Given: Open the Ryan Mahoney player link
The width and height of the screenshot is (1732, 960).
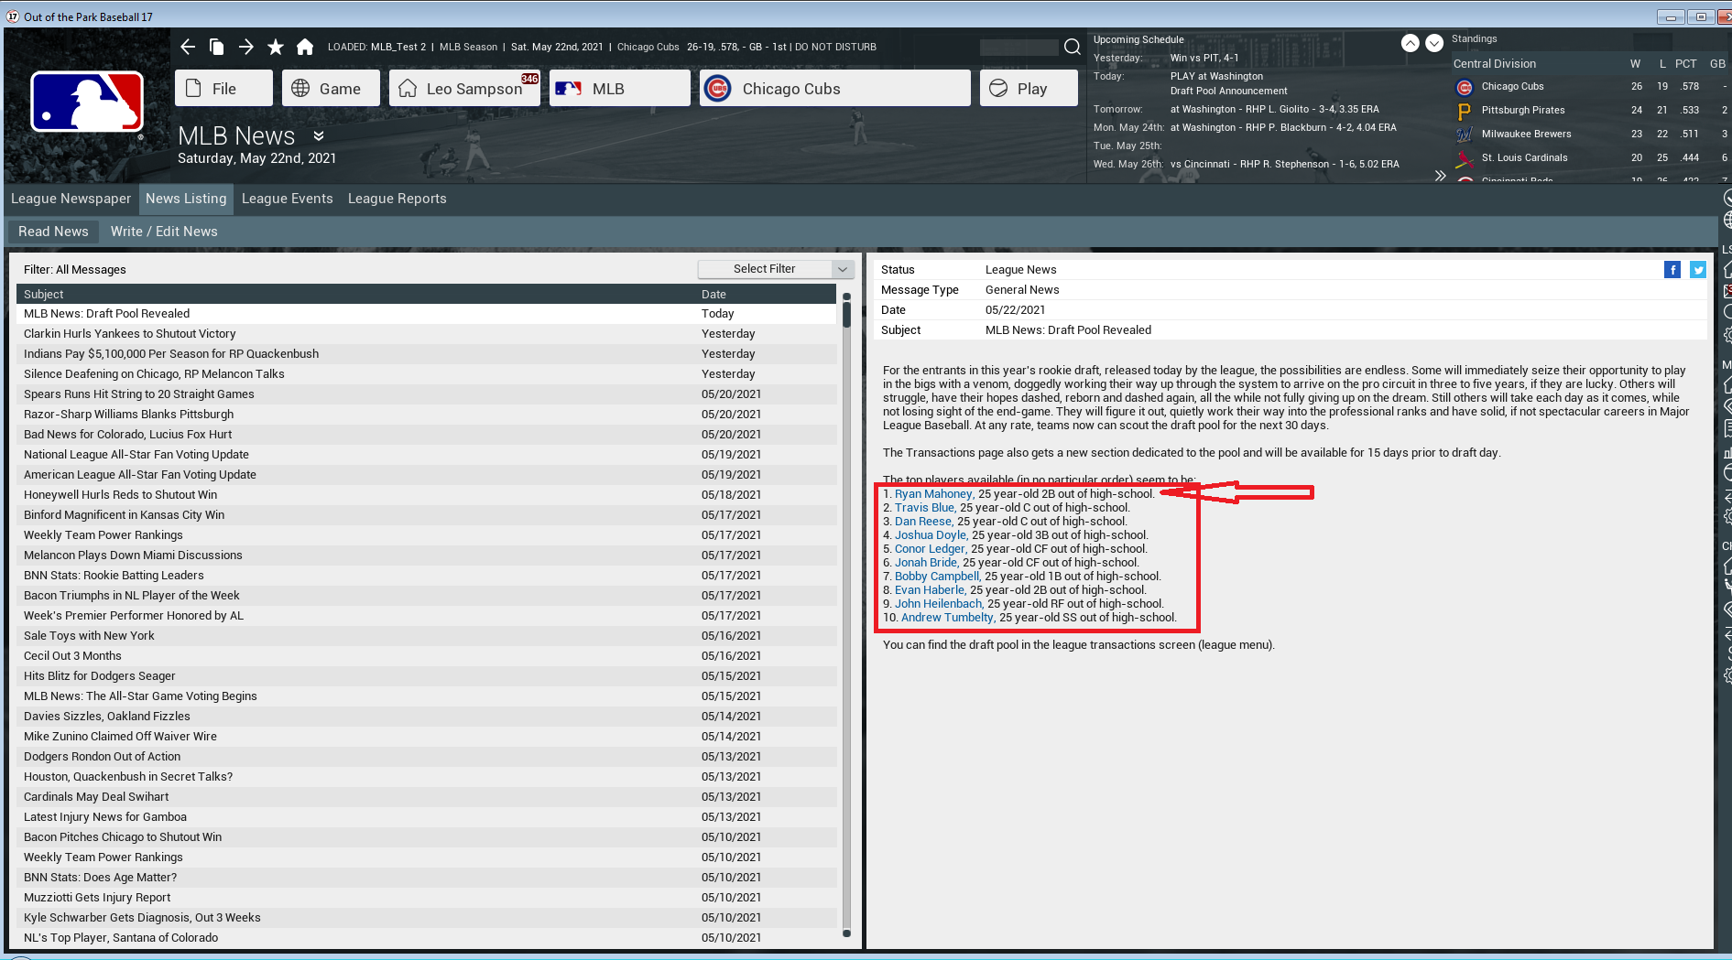Looking at the screenshot, I should (x=932, y=494).
